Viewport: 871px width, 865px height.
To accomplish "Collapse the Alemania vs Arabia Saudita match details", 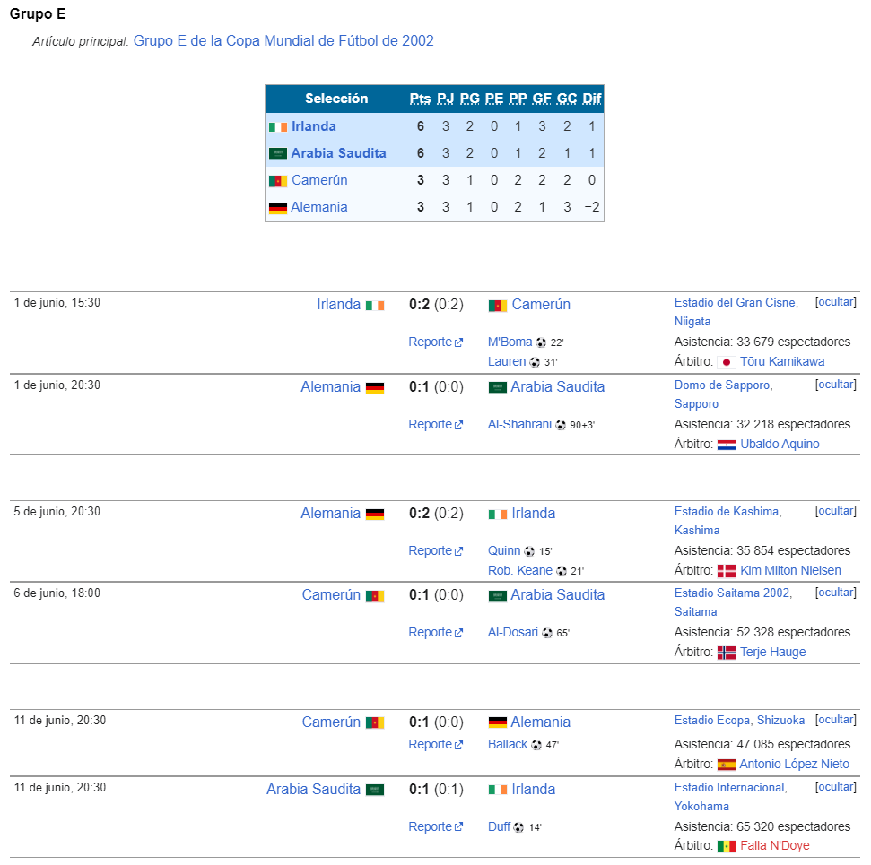I will 835,385.
